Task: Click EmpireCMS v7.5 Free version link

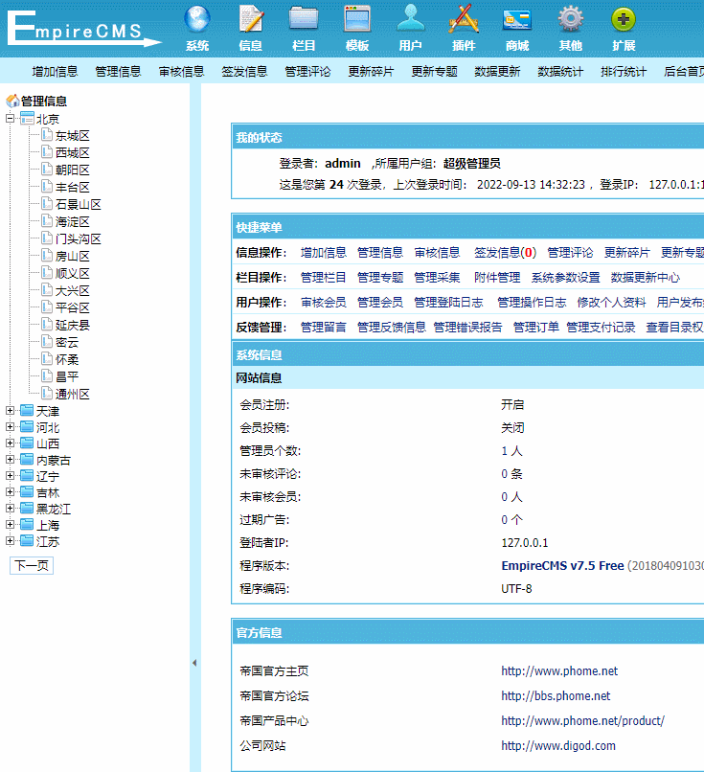Action: pyautogui.click(x=562, y=566)
